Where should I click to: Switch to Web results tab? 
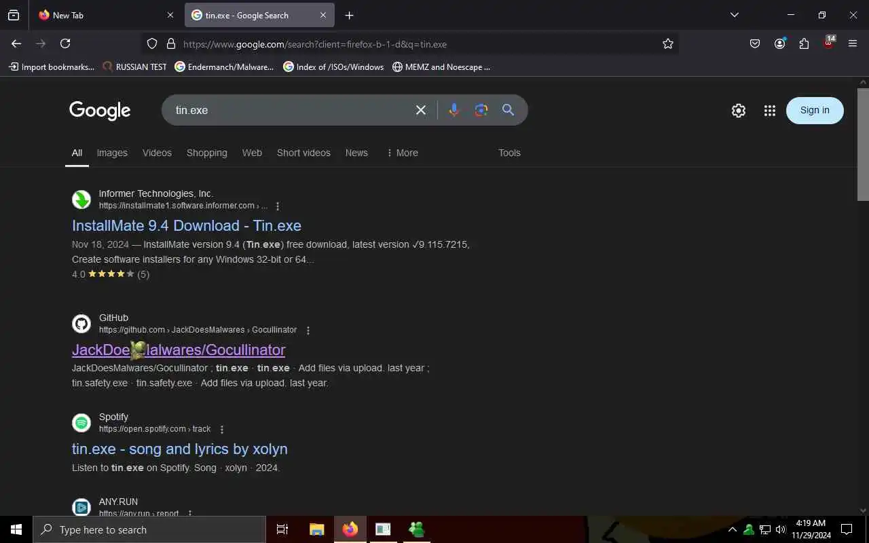point(252,153)
